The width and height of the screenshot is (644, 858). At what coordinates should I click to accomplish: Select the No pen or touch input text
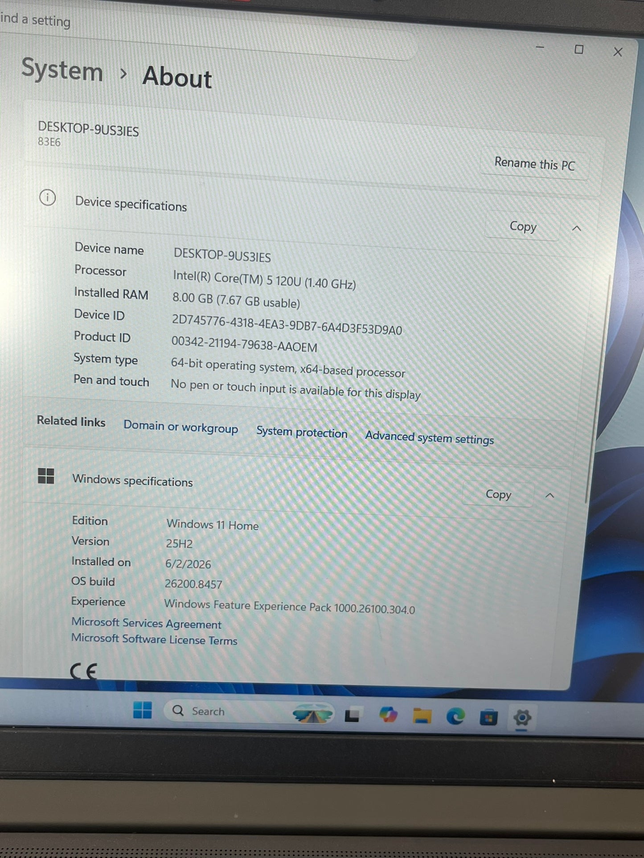(x=295, y=389)
